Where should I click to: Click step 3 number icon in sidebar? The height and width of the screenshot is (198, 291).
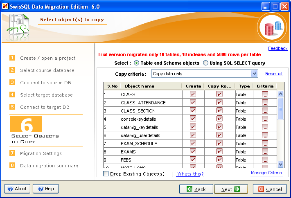12,82
